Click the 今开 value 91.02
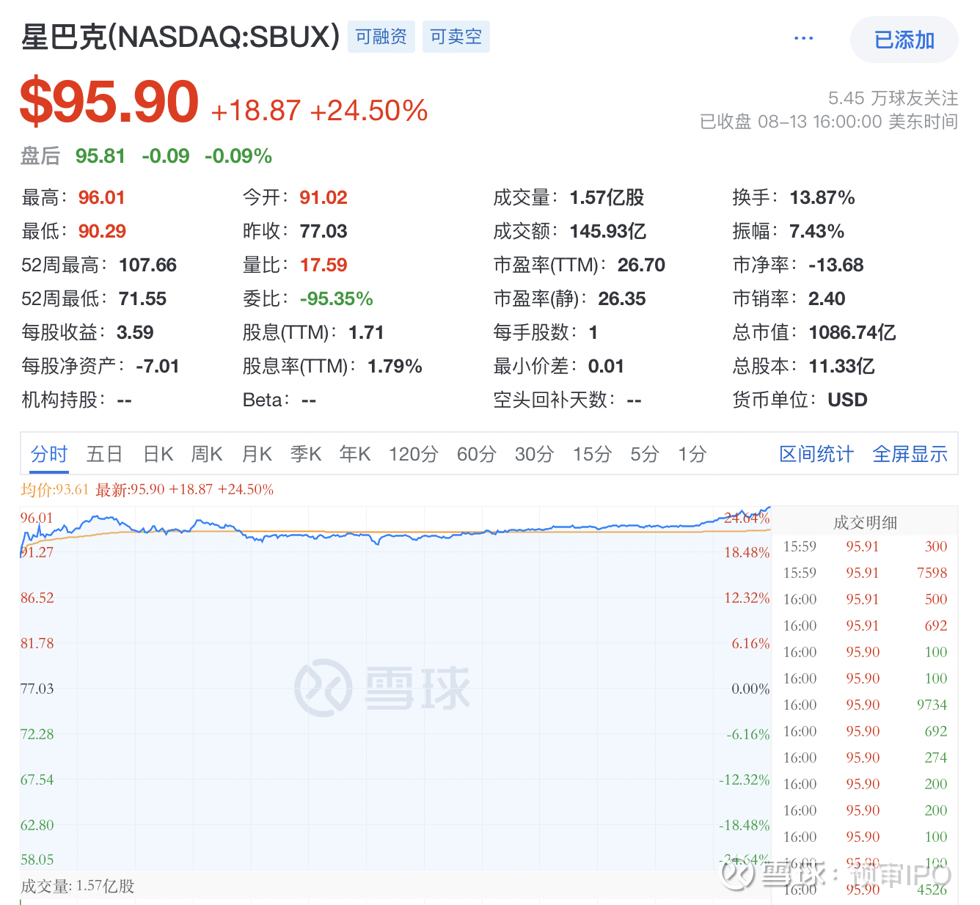 point(323,198)
